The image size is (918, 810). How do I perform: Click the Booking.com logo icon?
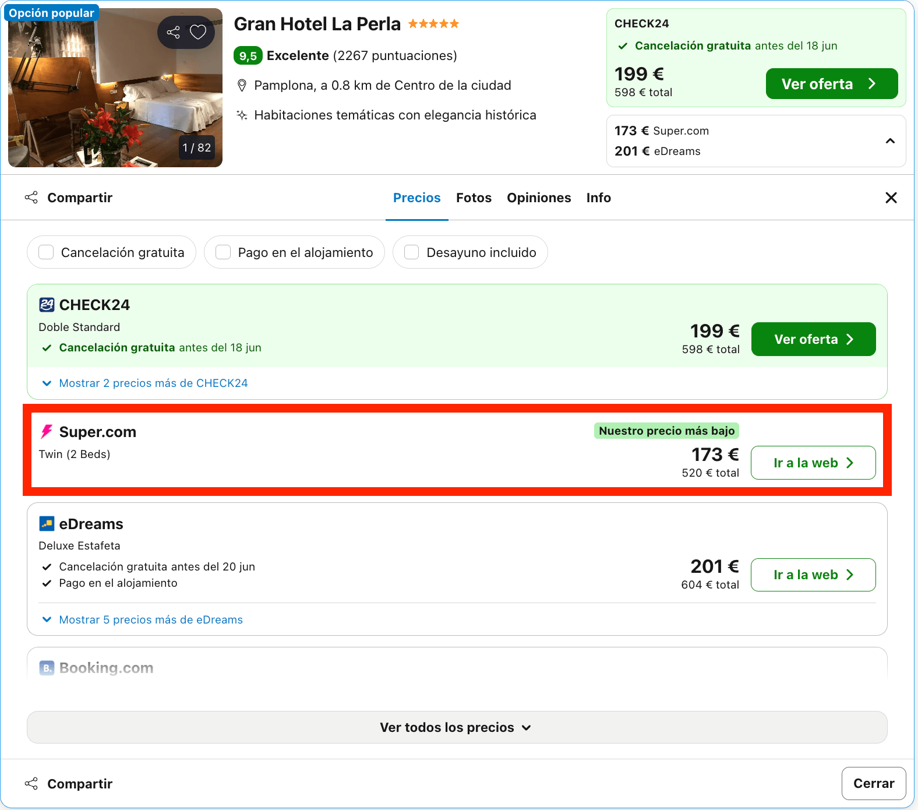pyautogui.click(x=47, y=668)
